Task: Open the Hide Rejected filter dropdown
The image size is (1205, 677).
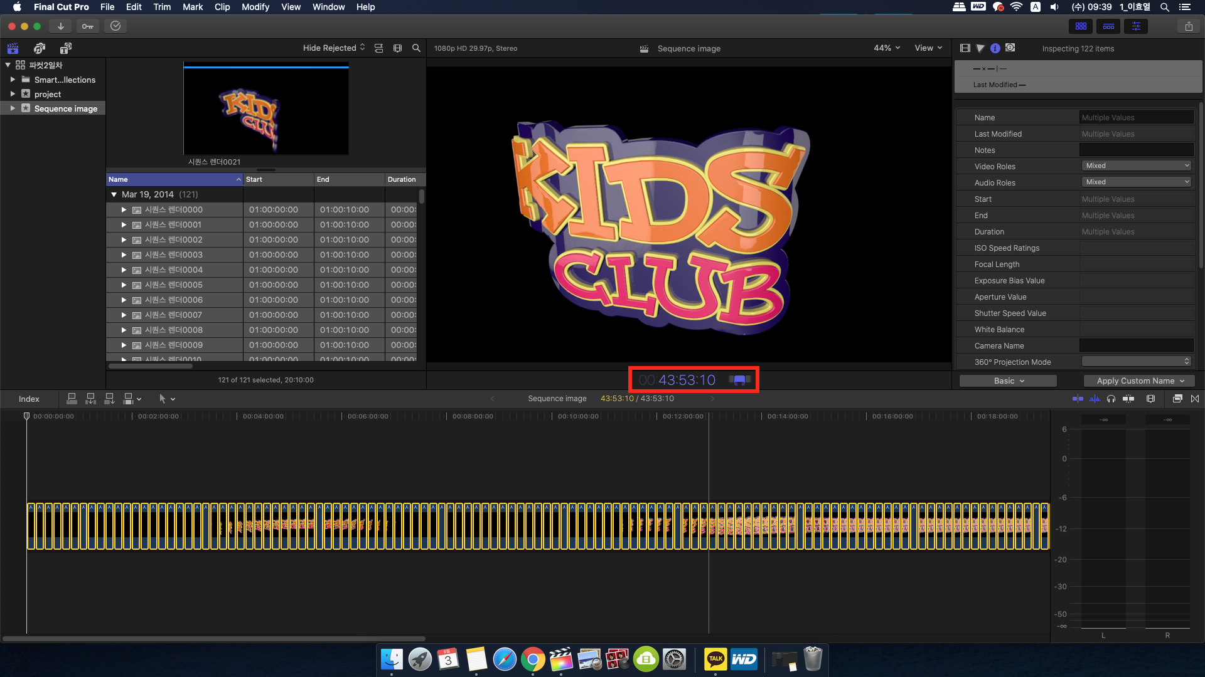Action: [333, 48]
